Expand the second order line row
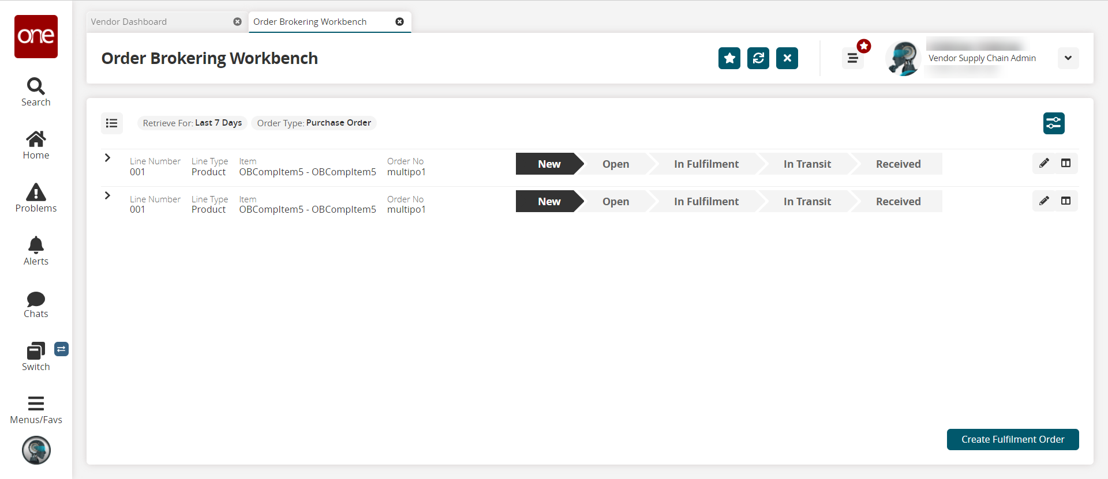Viewport: 1108px width, 479px height. click(107, 195)
